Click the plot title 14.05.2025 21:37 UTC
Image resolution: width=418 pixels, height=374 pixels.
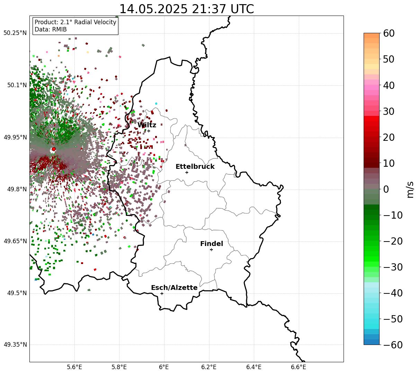186,9
